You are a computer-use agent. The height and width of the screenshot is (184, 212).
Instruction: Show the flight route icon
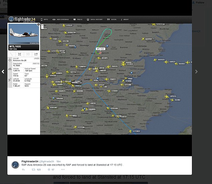point(11,54)
